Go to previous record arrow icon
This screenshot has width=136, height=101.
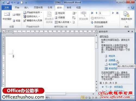point(97,13)
